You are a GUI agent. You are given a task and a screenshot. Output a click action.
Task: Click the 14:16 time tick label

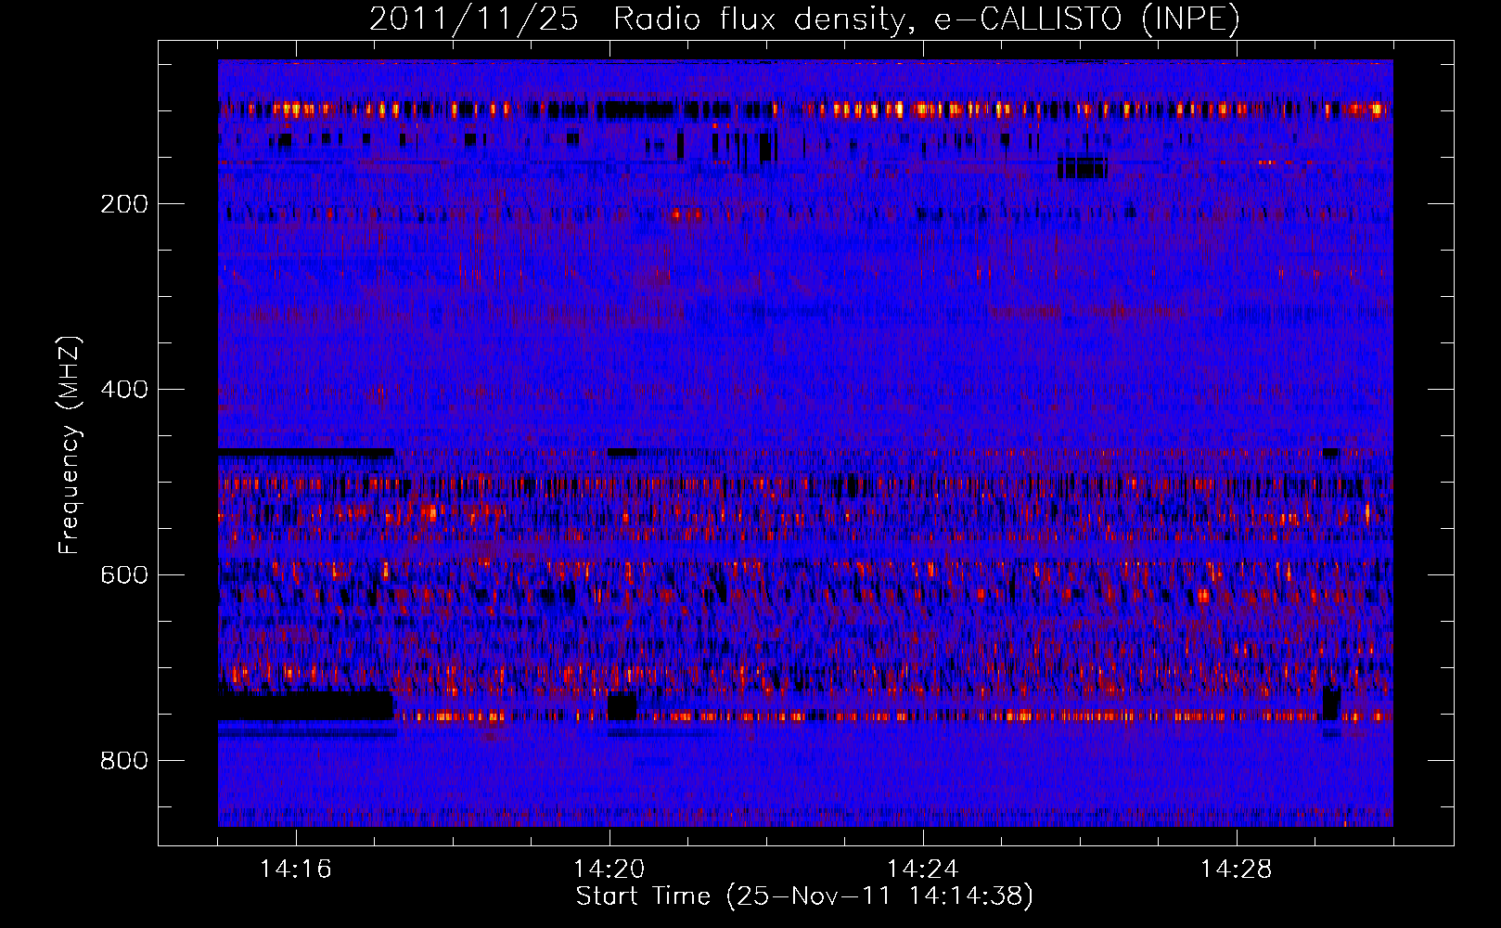click(296, 870)
